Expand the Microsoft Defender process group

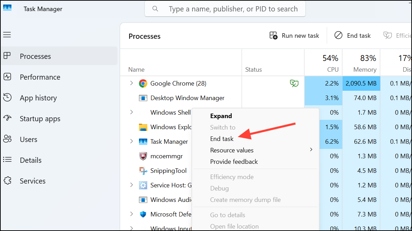tap(131, 214)
